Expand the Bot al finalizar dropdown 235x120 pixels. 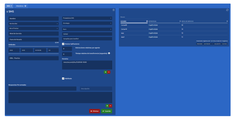tap(34, 28)
